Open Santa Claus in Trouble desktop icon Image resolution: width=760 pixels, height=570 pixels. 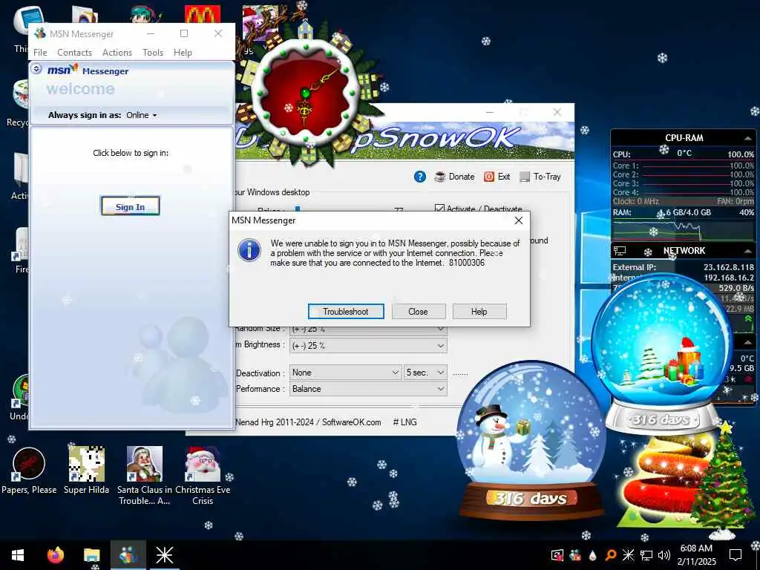tap(145, 475)
